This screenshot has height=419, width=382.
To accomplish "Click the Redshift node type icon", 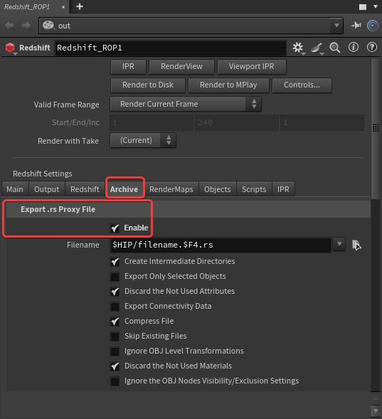I will point(10,48).
